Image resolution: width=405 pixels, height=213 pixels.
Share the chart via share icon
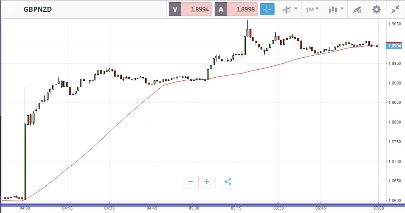pyautogui.click(x=228, y=182)
